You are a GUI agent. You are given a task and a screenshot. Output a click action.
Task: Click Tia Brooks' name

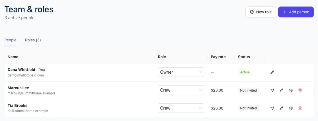[17, 106]
